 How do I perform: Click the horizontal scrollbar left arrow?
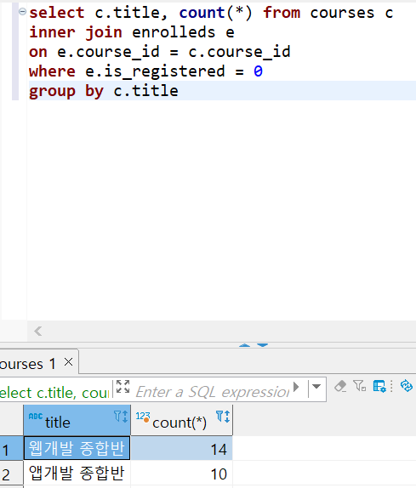38,332
